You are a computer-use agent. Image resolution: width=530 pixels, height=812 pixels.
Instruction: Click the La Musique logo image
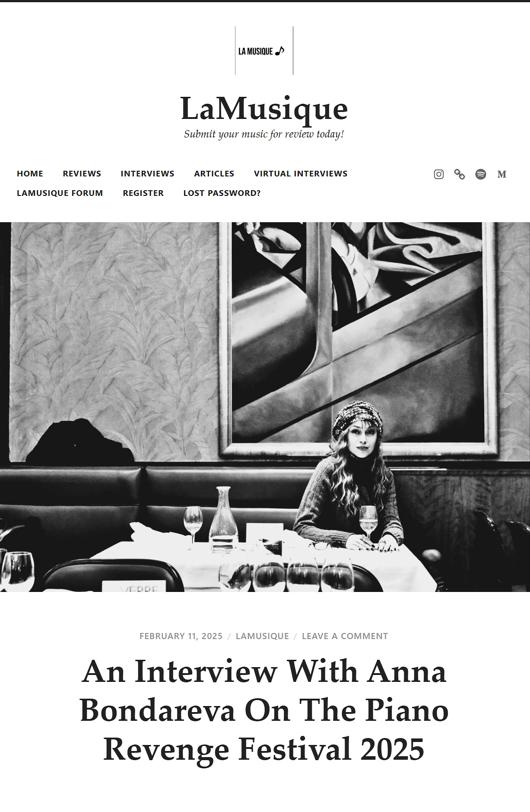tap(264, 51)
